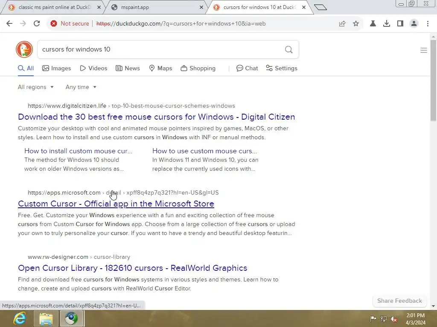Switch to Images results
The height and width of the screenshot is (327, 437).
pyautogui.click(x=57, y=69)
